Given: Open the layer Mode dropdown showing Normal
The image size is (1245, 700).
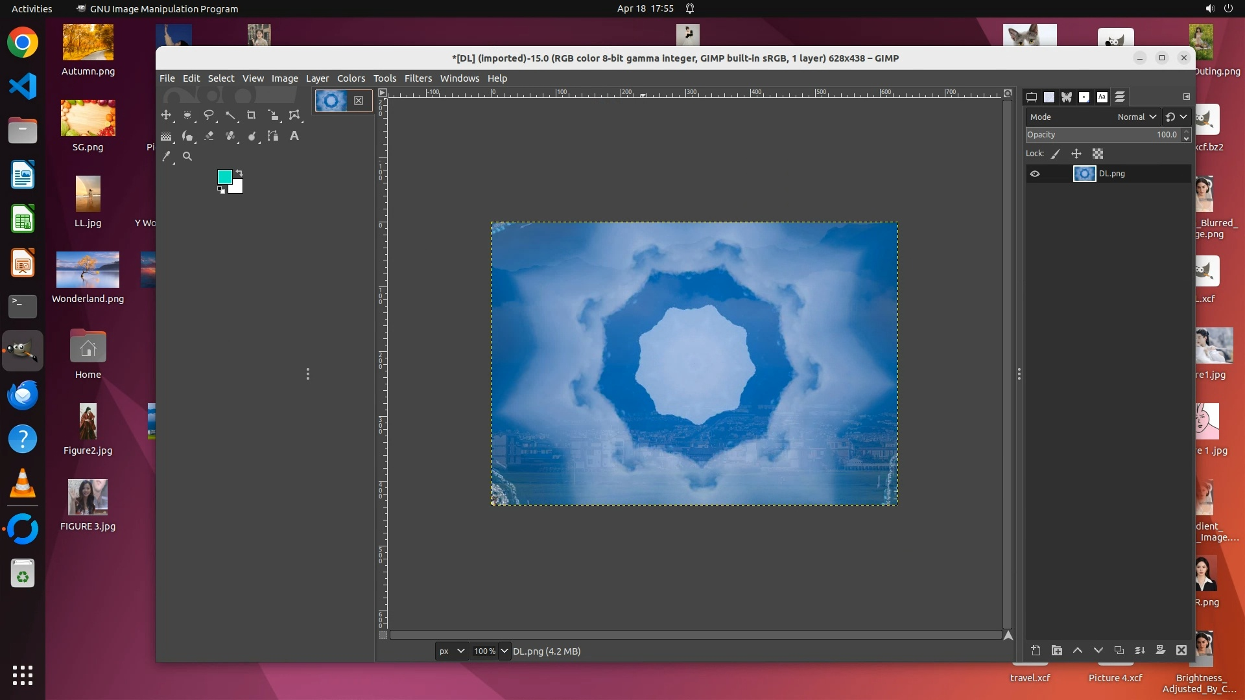Looking at the screenshot, I should [x=1137, y=117].
